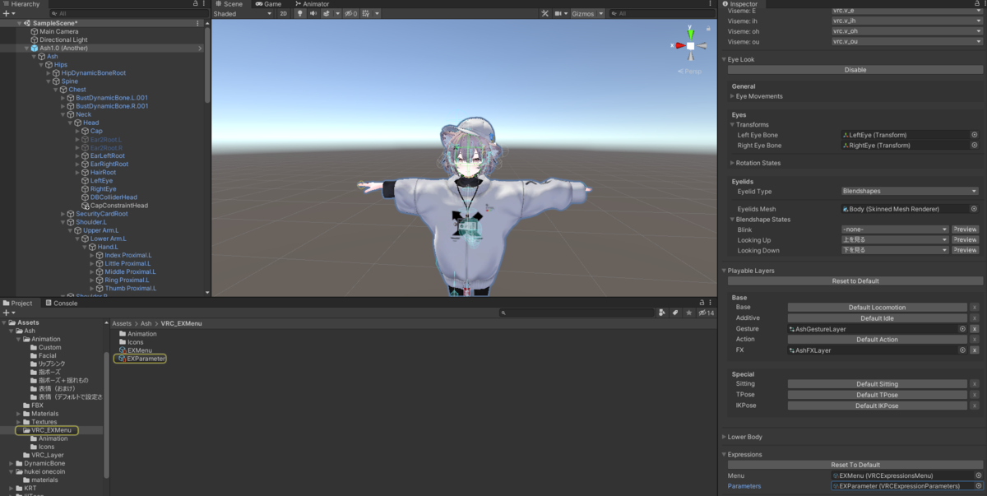Lock the Hierarchy panel
Viewport: 987px width, 496px height.
(197, 4)
